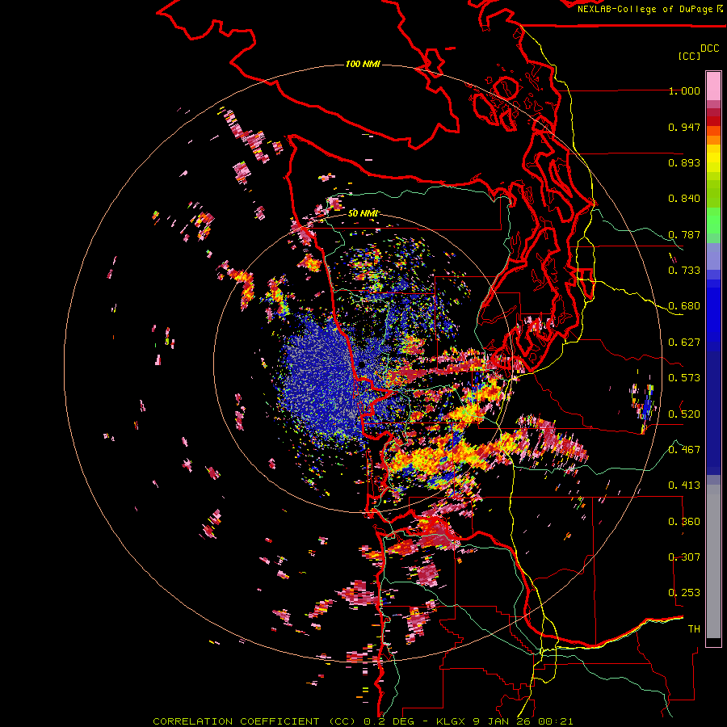Viewport: 727px width, 727px height.
Task: Click the 0.467 scale value
Action: [x=684, y=450]
